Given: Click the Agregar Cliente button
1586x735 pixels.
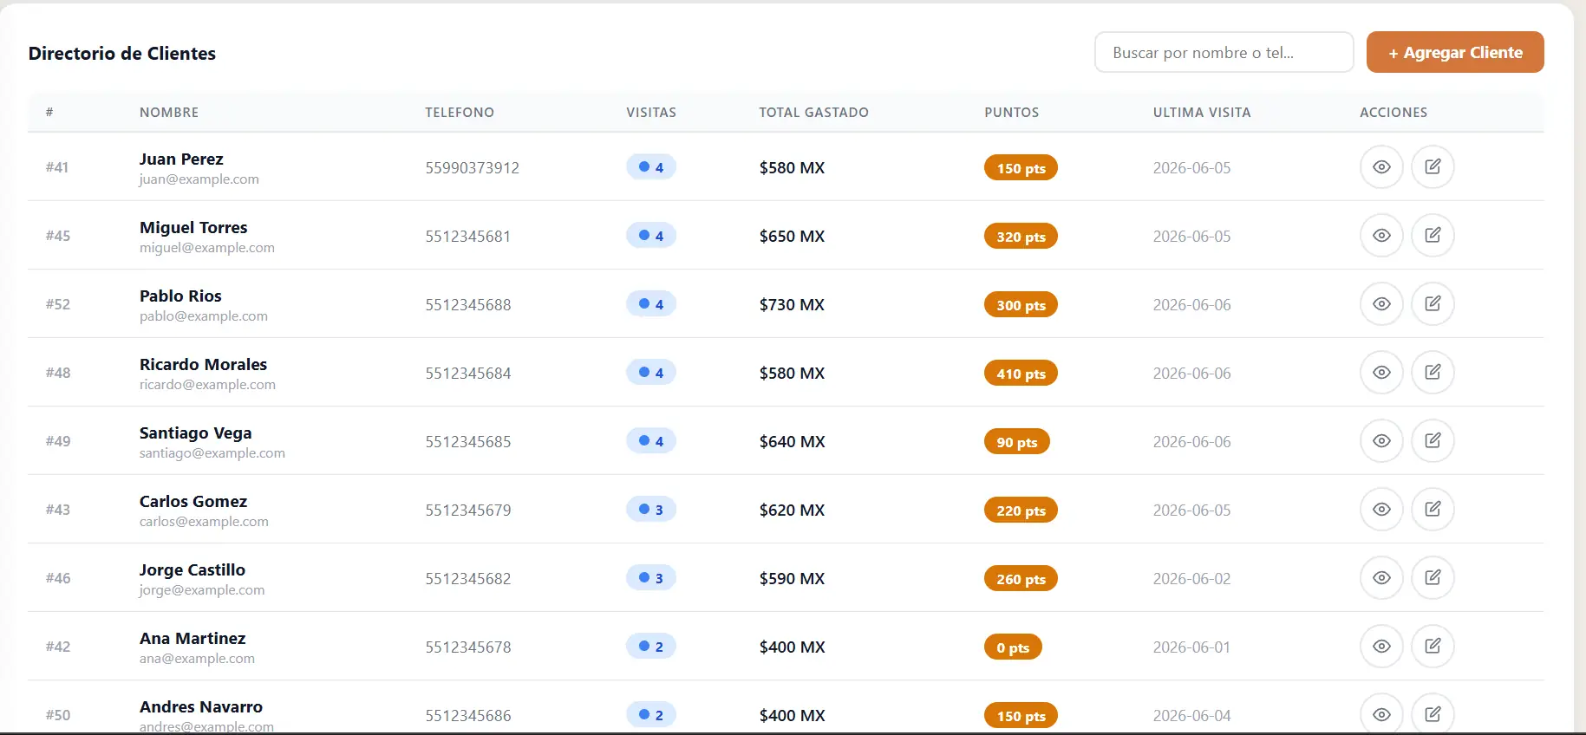Looking at the screenshot, I should [x=1455, y=52].
